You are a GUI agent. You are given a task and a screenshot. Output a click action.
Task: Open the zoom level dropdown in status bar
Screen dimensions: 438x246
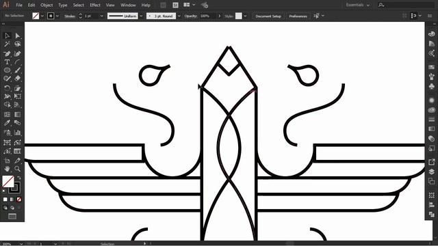(x=21, y=244)
